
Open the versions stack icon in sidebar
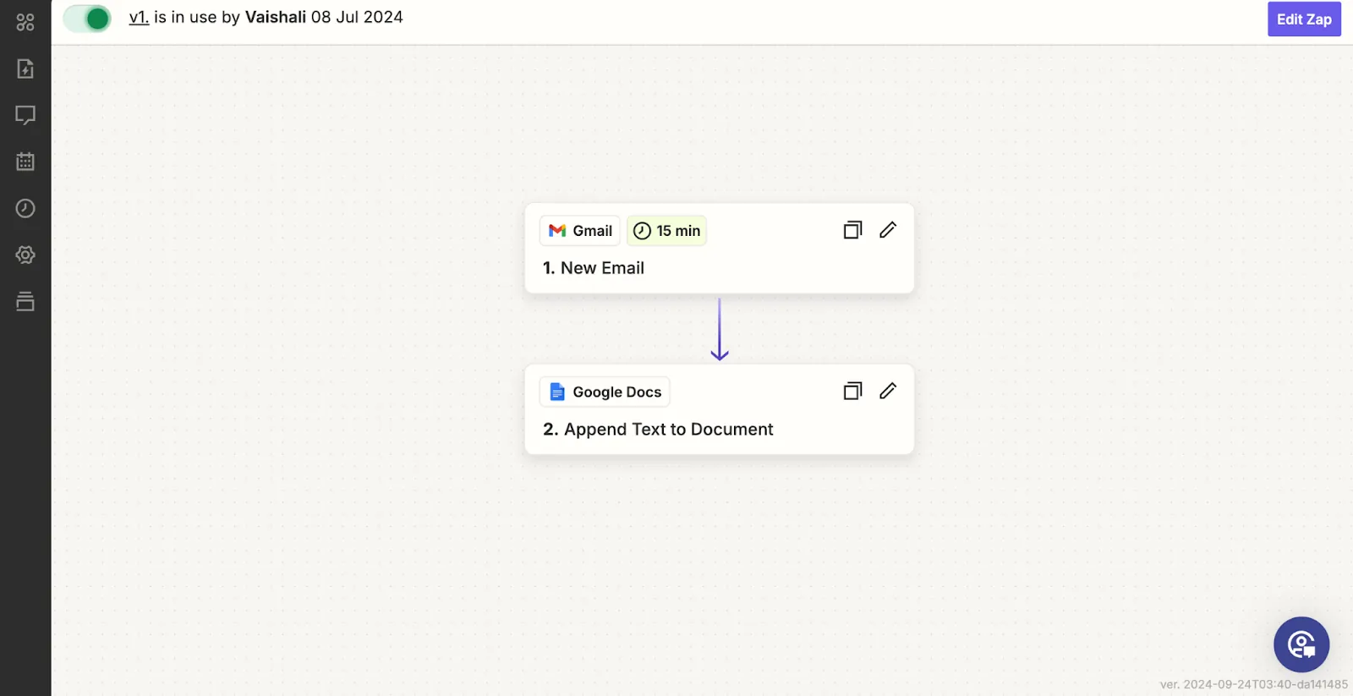coord(25,301)
